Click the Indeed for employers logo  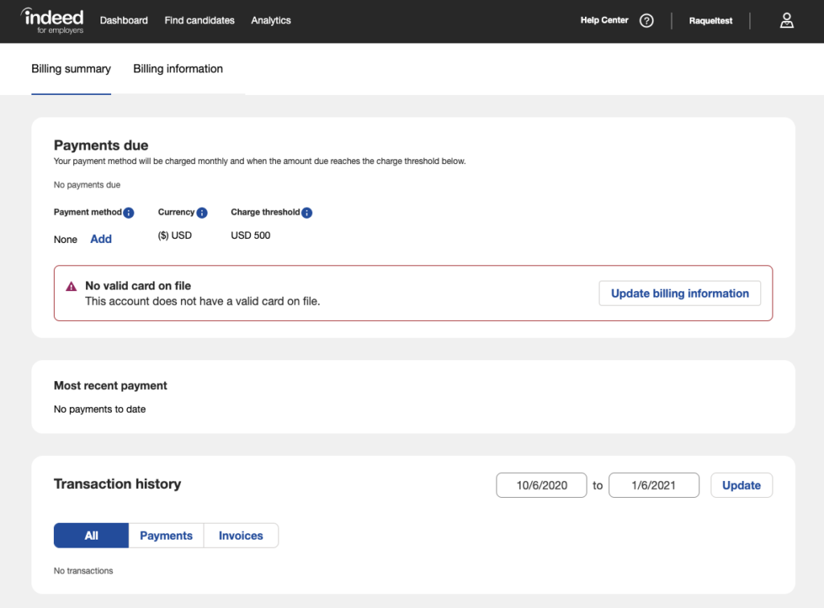[x=51, y=20]
